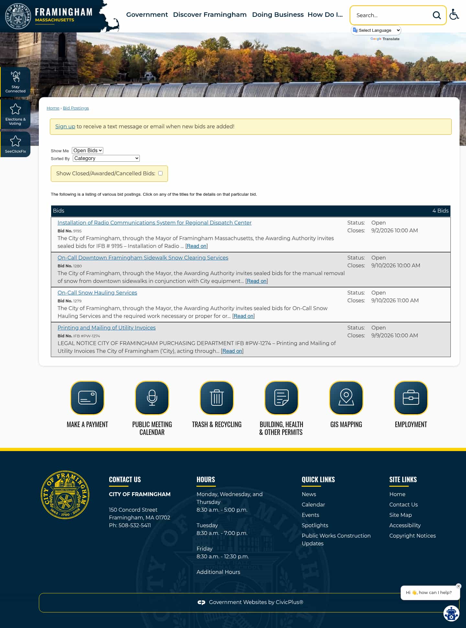
Task: Click Building, Health & Other Permits icon
Action: 282,398
